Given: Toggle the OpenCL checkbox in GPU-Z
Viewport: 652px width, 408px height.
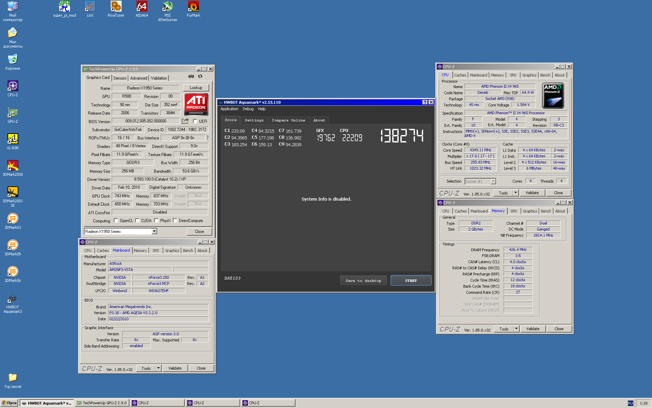Looking at the screenshot, I should (116, 220).
